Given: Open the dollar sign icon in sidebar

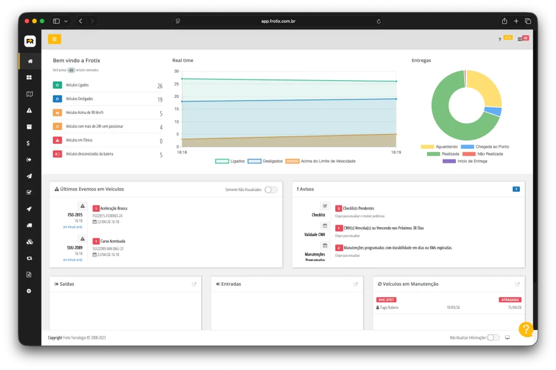Looking at the screenshot, I should pyautogui.click(x=28, y=143).
